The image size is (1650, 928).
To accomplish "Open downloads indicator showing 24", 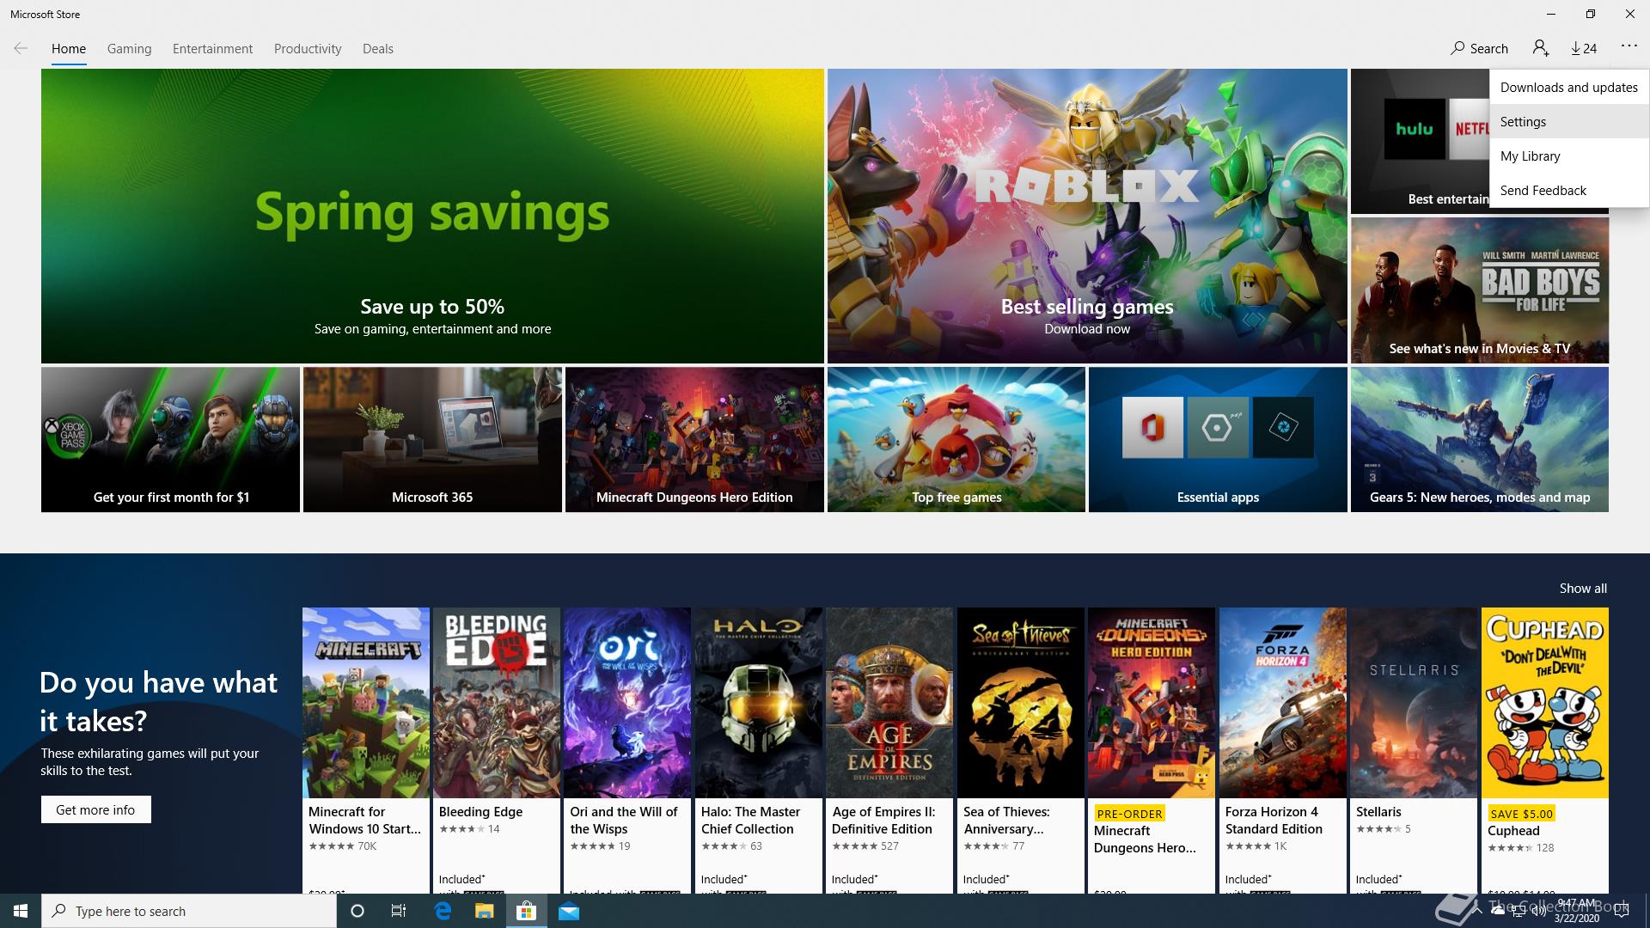I will pyautogui.click(x=1584, y=48).
